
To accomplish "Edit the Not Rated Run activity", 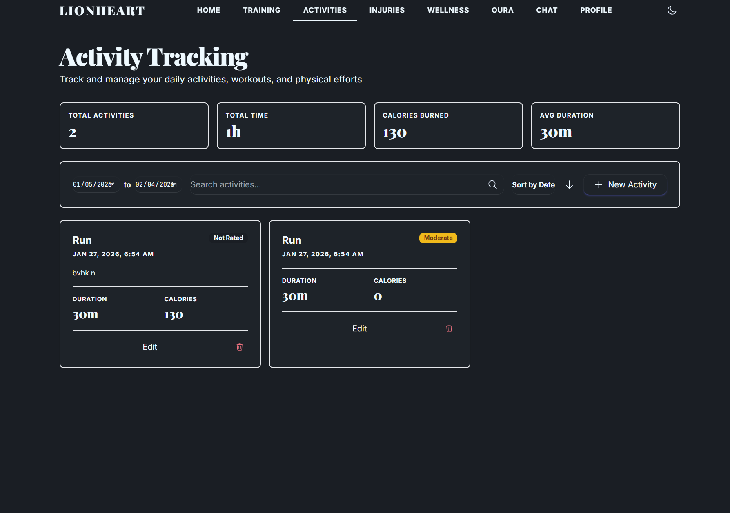I will click(150, 347).
